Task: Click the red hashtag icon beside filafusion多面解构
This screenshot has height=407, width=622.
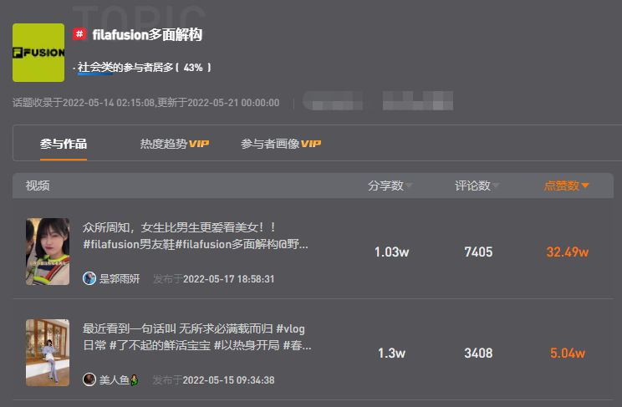Action: [79, 34]
